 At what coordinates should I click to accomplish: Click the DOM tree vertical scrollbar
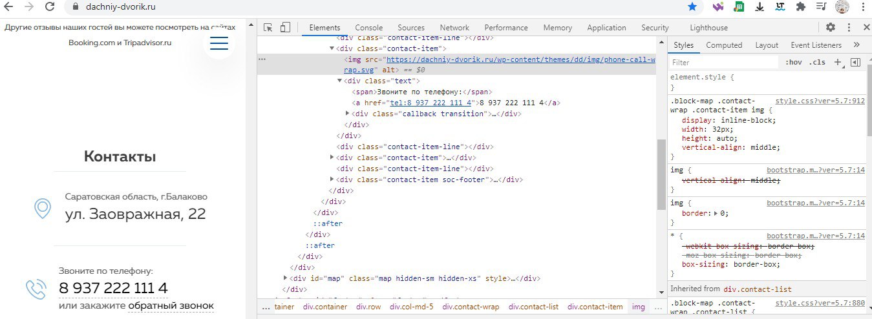(x=661, y=174)
